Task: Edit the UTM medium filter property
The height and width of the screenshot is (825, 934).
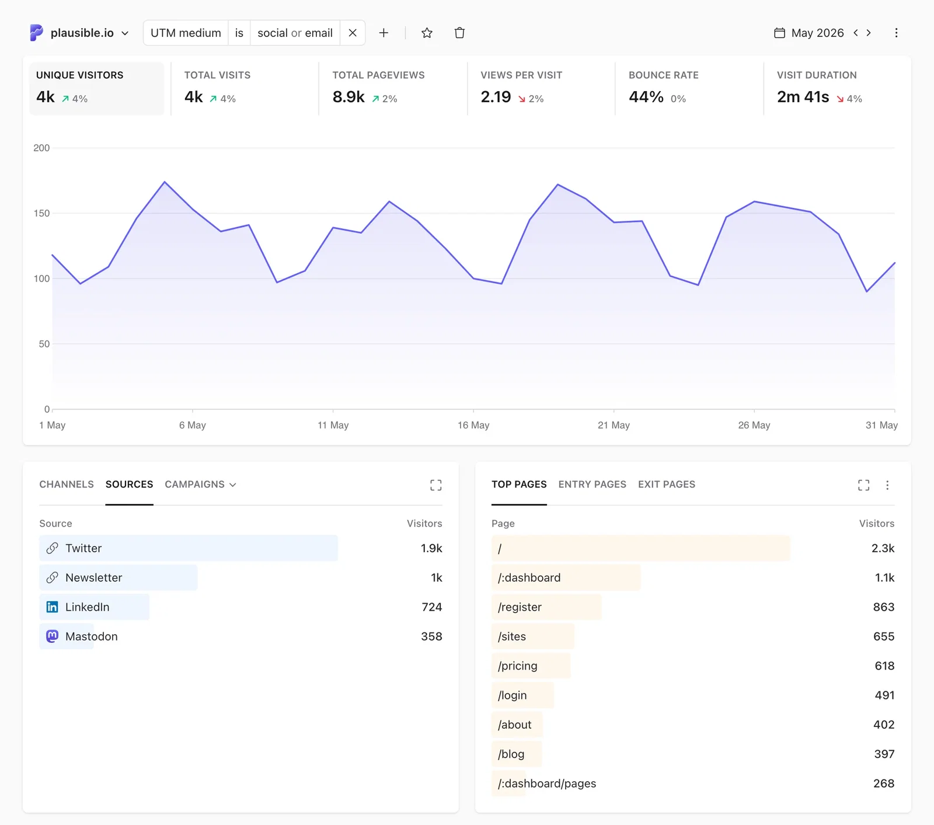Action: coord(186,33)
